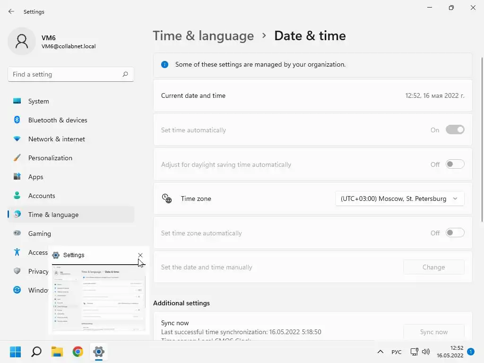484x363 pixels.
Task: Open the System icon in sidebar
Action: 17,101
